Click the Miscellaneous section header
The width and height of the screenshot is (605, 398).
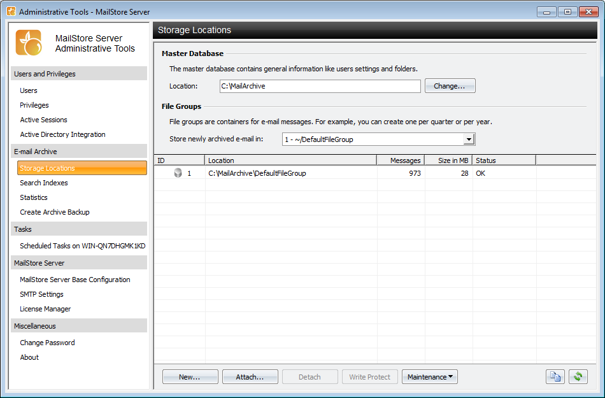[x=79, y=326]
